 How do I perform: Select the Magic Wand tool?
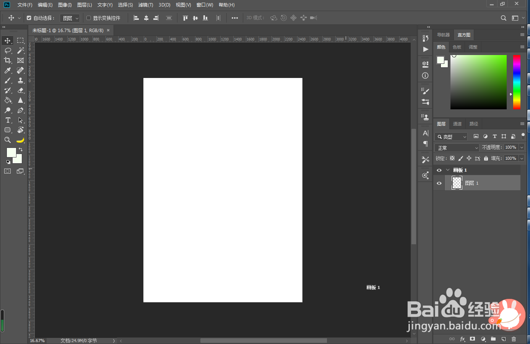tap(21, 50)
